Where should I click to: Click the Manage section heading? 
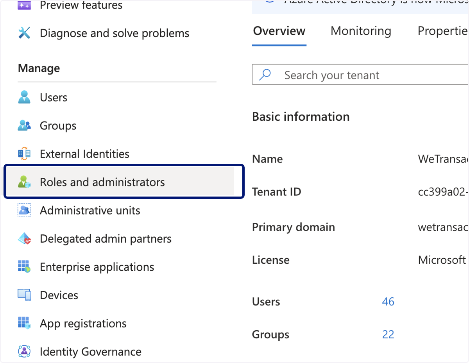[39, 68]
